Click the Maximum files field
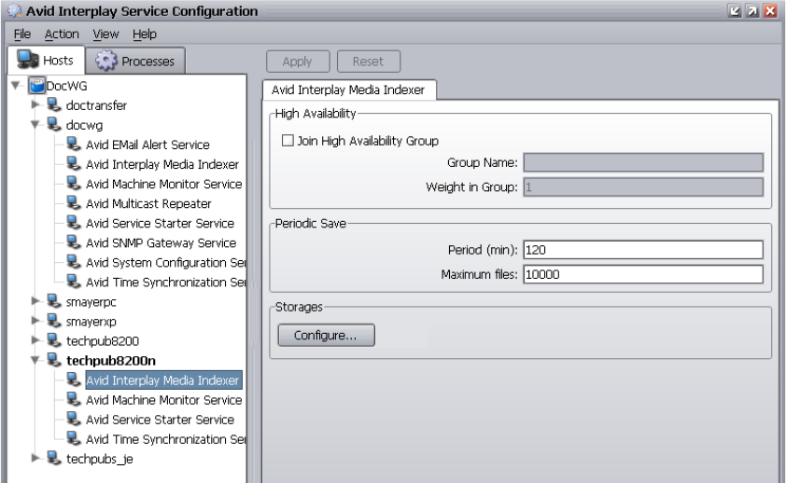786x483 pixels. tap(643, 274)
